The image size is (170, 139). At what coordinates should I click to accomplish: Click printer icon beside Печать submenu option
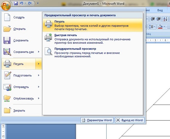point(48,24)
